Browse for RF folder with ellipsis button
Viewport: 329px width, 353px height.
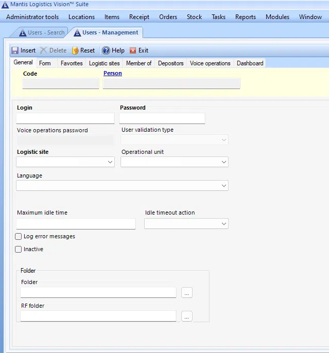(187, 316)
